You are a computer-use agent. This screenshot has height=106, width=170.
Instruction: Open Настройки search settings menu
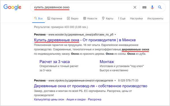point(136,19)
